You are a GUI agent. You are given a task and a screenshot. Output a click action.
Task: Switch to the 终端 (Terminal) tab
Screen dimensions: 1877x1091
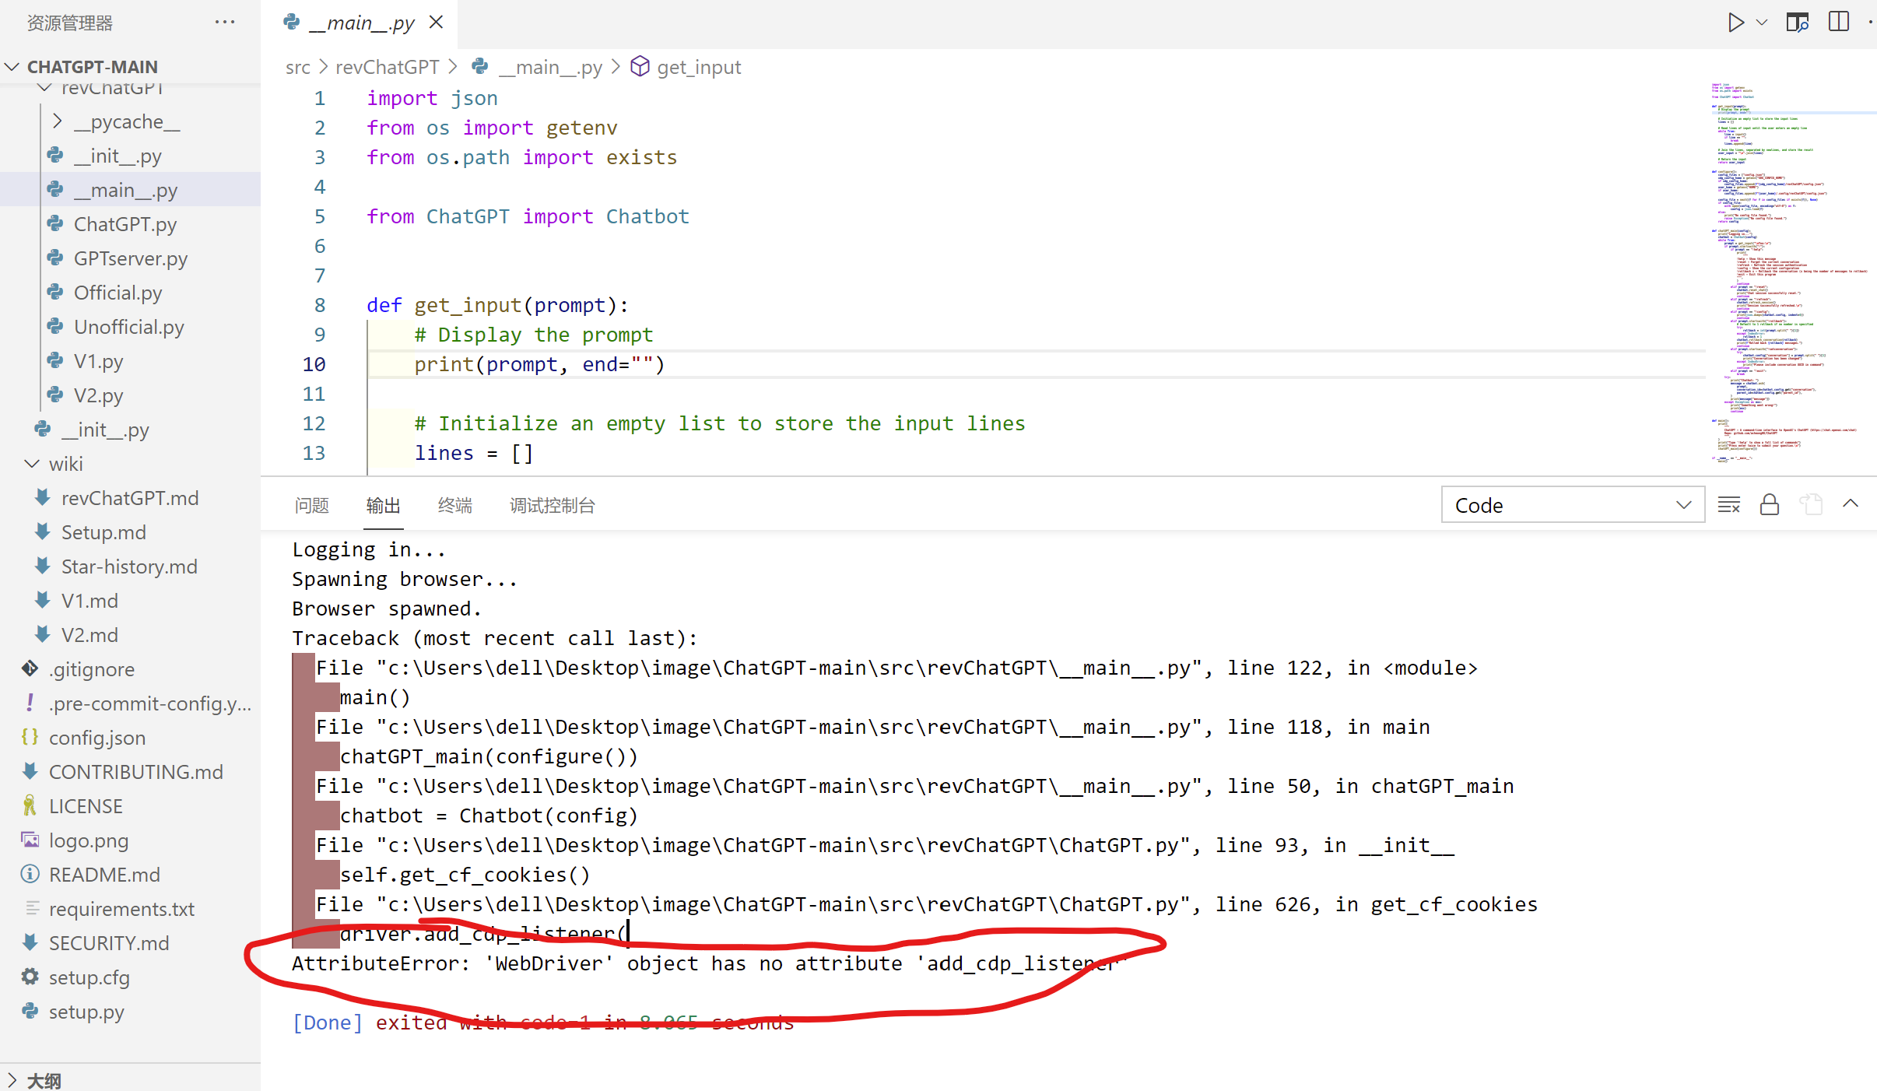pyautogui.click(x=455, y=505)
